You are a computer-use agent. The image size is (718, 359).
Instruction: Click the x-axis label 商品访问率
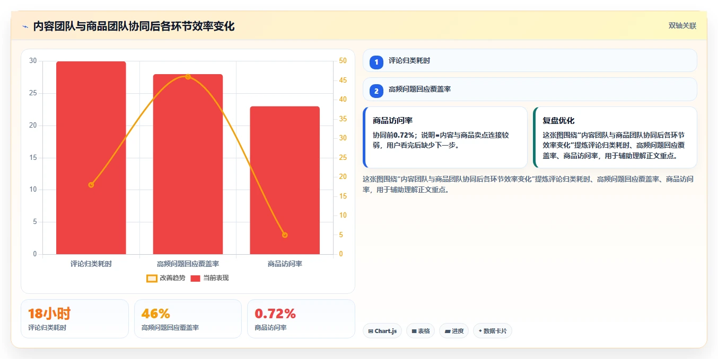[x=285, y=263]
